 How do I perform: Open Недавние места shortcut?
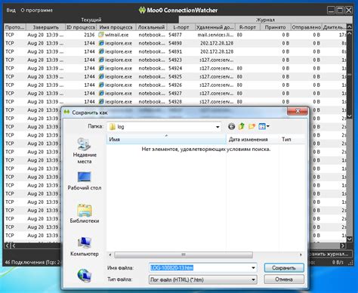point(85,151)
